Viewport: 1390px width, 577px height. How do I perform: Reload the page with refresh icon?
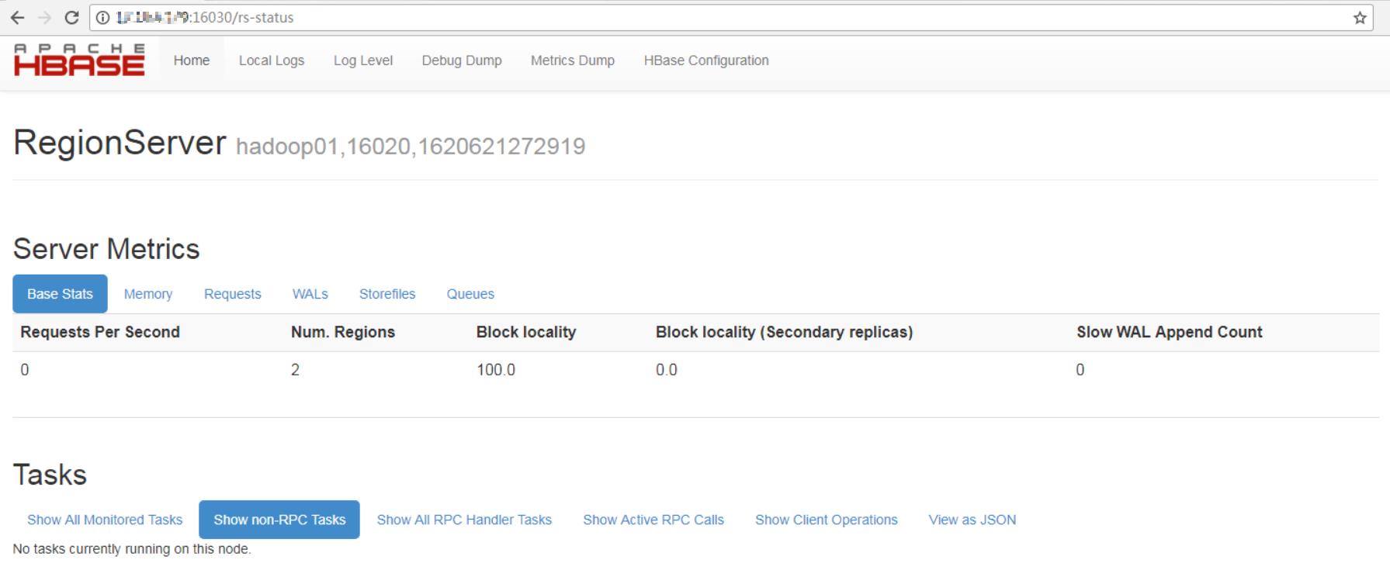point(71,18)
